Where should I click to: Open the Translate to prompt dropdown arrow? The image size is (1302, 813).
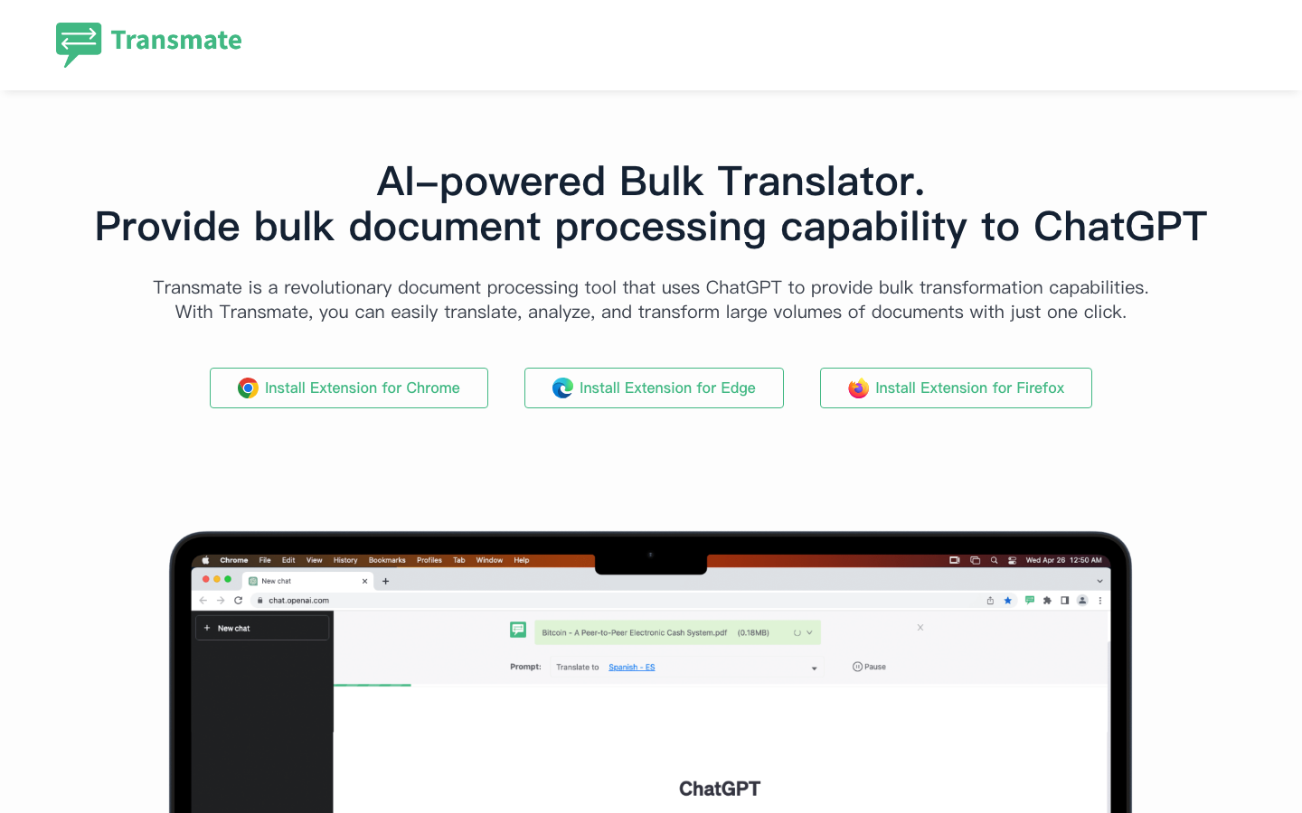(x=814, y=668)
